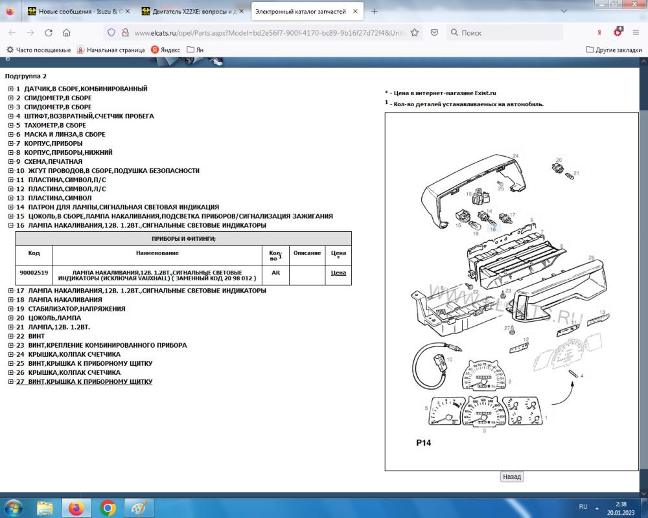Expand item 13 ПЛАСТИНА,СИМВОЛ
648x518 pixels.
(x=11, y=198)
